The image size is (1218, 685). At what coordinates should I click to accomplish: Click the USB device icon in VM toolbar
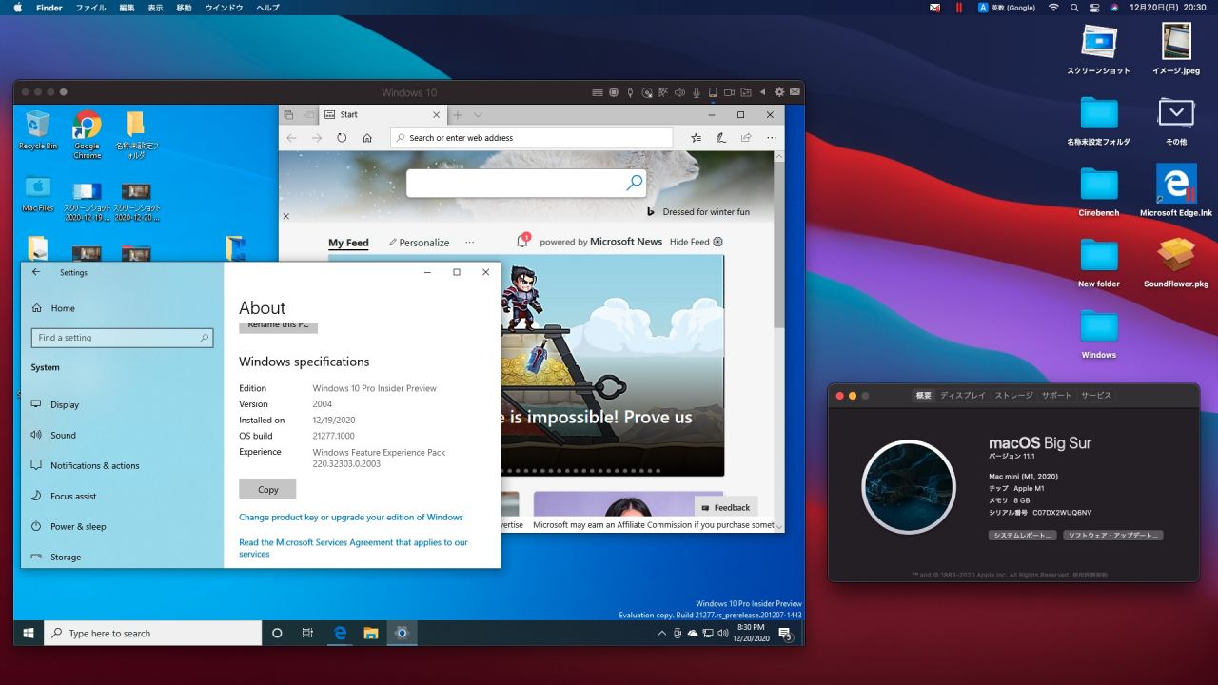pyautogui.click(x=630, y=92)
